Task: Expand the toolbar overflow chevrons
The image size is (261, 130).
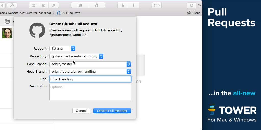Action: point(199,5)
